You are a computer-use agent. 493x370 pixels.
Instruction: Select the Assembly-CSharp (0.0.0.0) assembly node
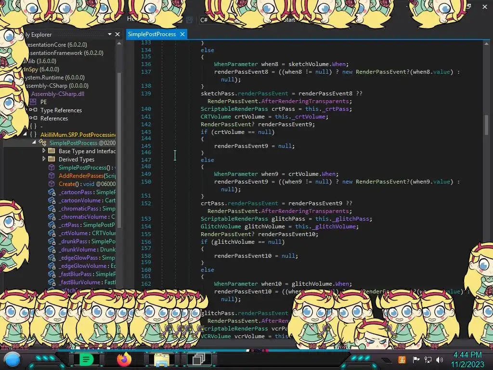click(x=57, y=85)
